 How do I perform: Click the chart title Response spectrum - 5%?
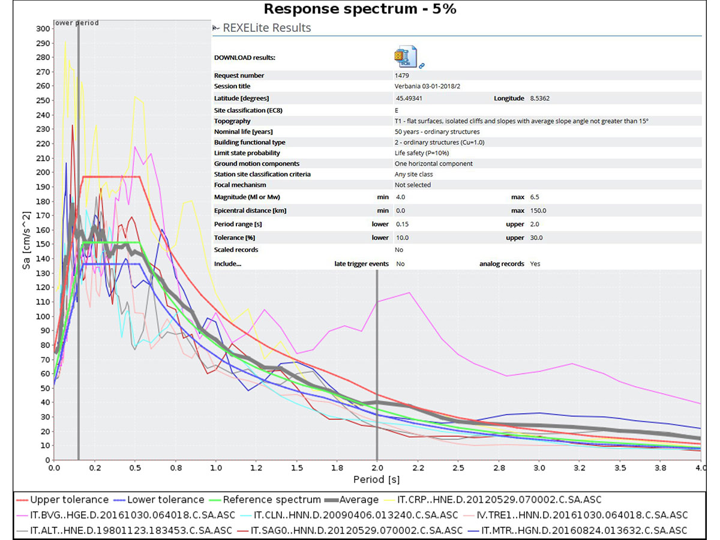(x=361, y=9)
